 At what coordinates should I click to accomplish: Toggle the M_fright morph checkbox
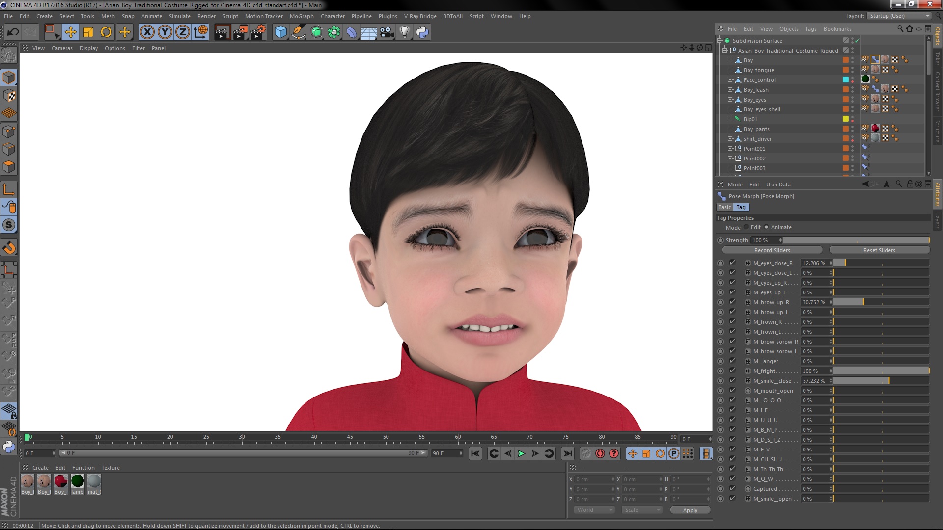[x=732, y=371]
